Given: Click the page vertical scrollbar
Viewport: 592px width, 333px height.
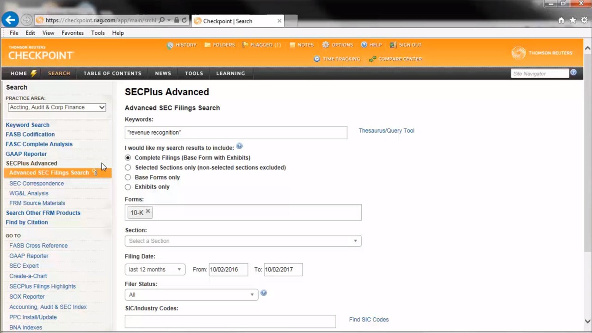Looking at the screenshot, I should 587,185.
